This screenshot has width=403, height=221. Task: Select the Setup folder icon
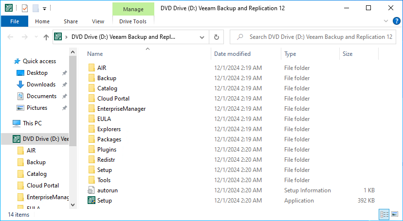[92, 170]
